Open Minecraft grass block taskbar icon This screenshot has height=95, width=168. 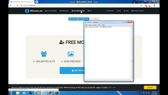[x=57, y=93]
